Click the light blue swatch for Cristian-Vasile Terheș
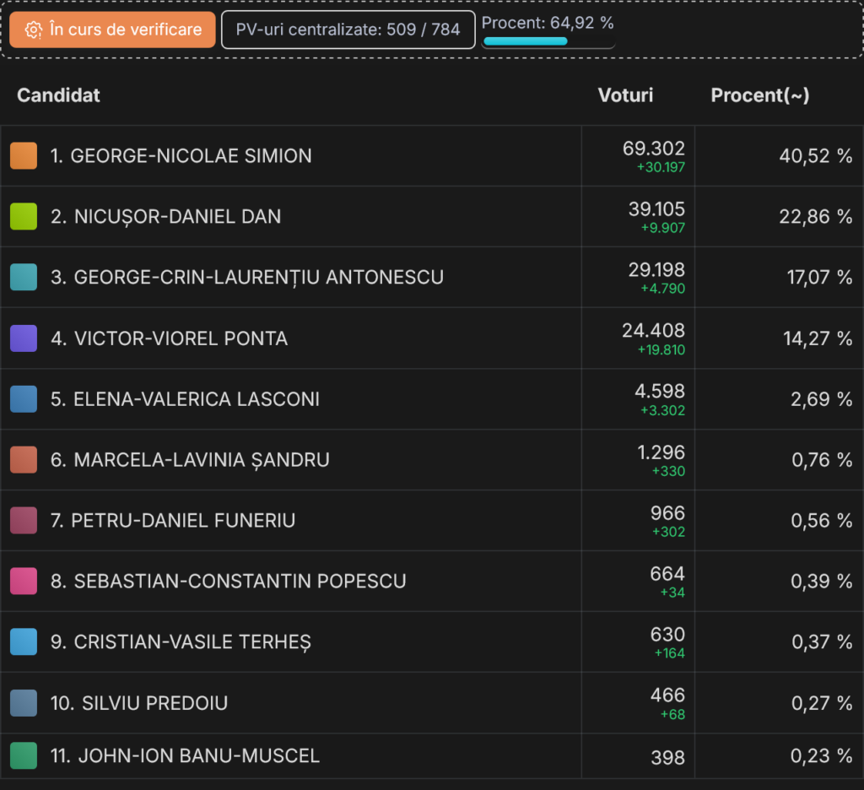 tap(24, 641)
